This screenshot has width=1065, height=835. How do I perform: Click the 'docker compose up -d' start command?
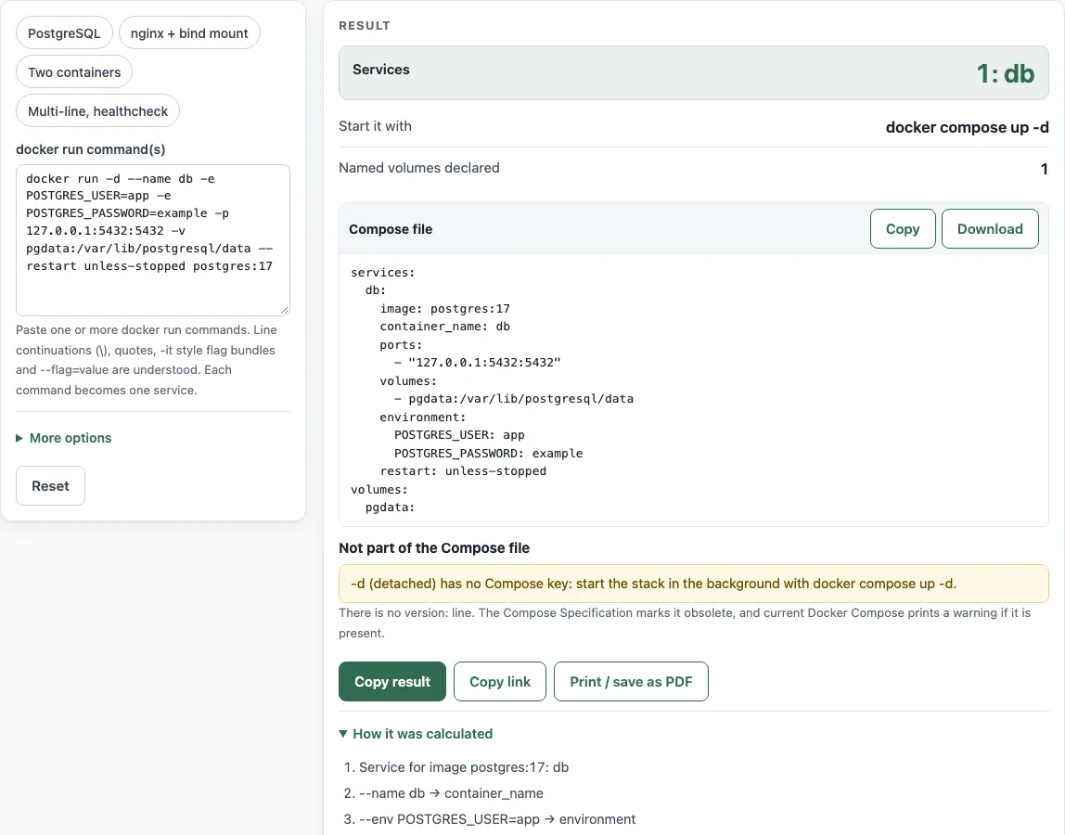[x=968, y=127]
